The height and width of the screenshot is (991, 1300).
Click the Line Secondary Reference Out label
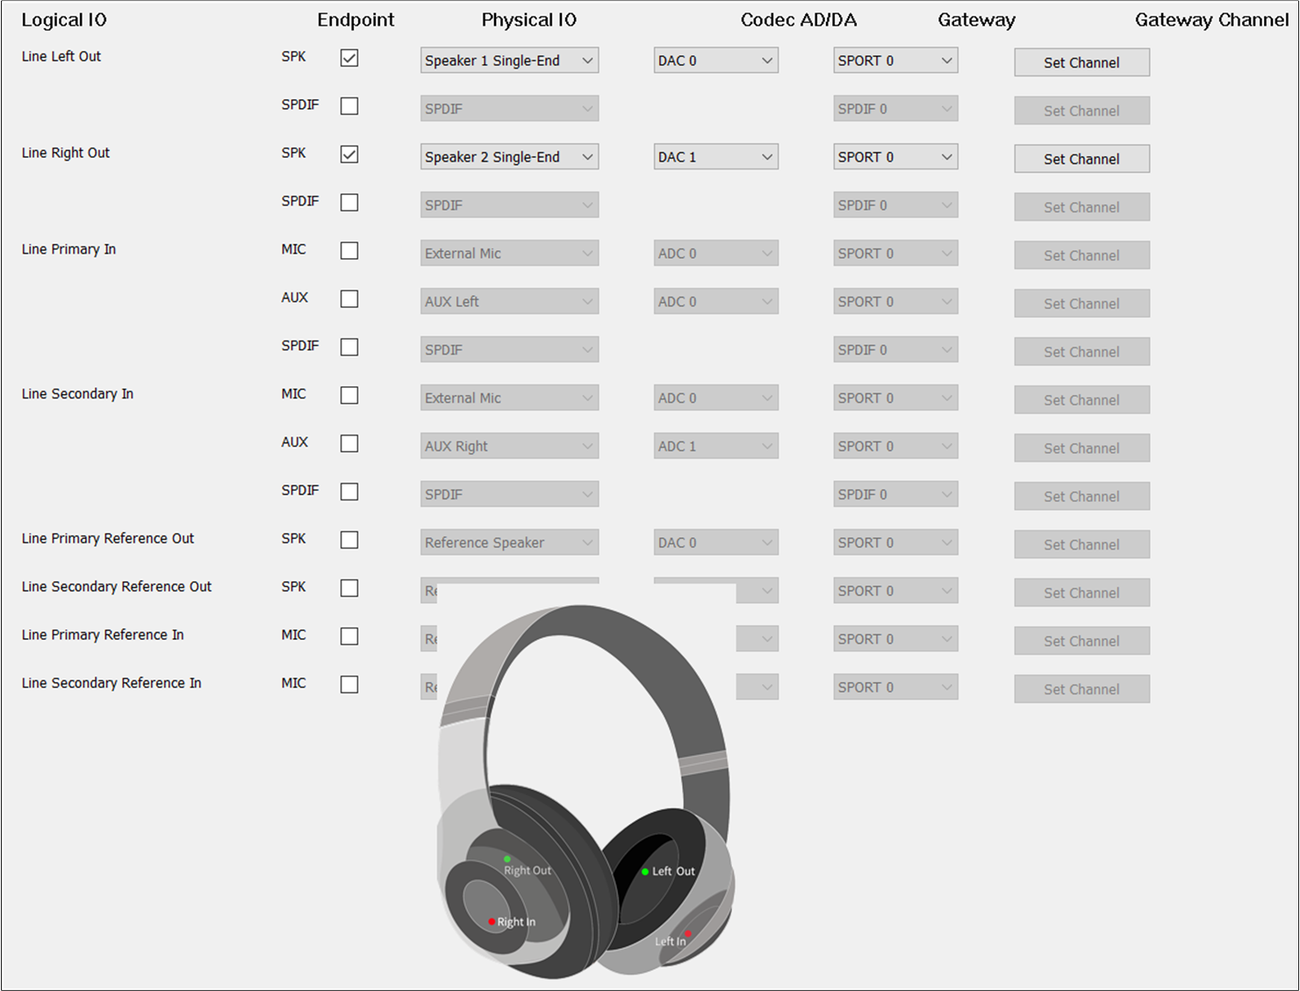(x=117, y=586)
